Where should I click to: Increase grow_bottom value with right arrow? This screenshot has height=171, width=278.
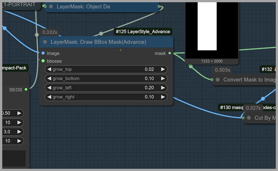click(163, 78)
